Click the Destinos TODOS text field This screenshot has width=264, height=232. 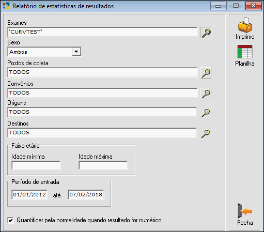(102, 133)
